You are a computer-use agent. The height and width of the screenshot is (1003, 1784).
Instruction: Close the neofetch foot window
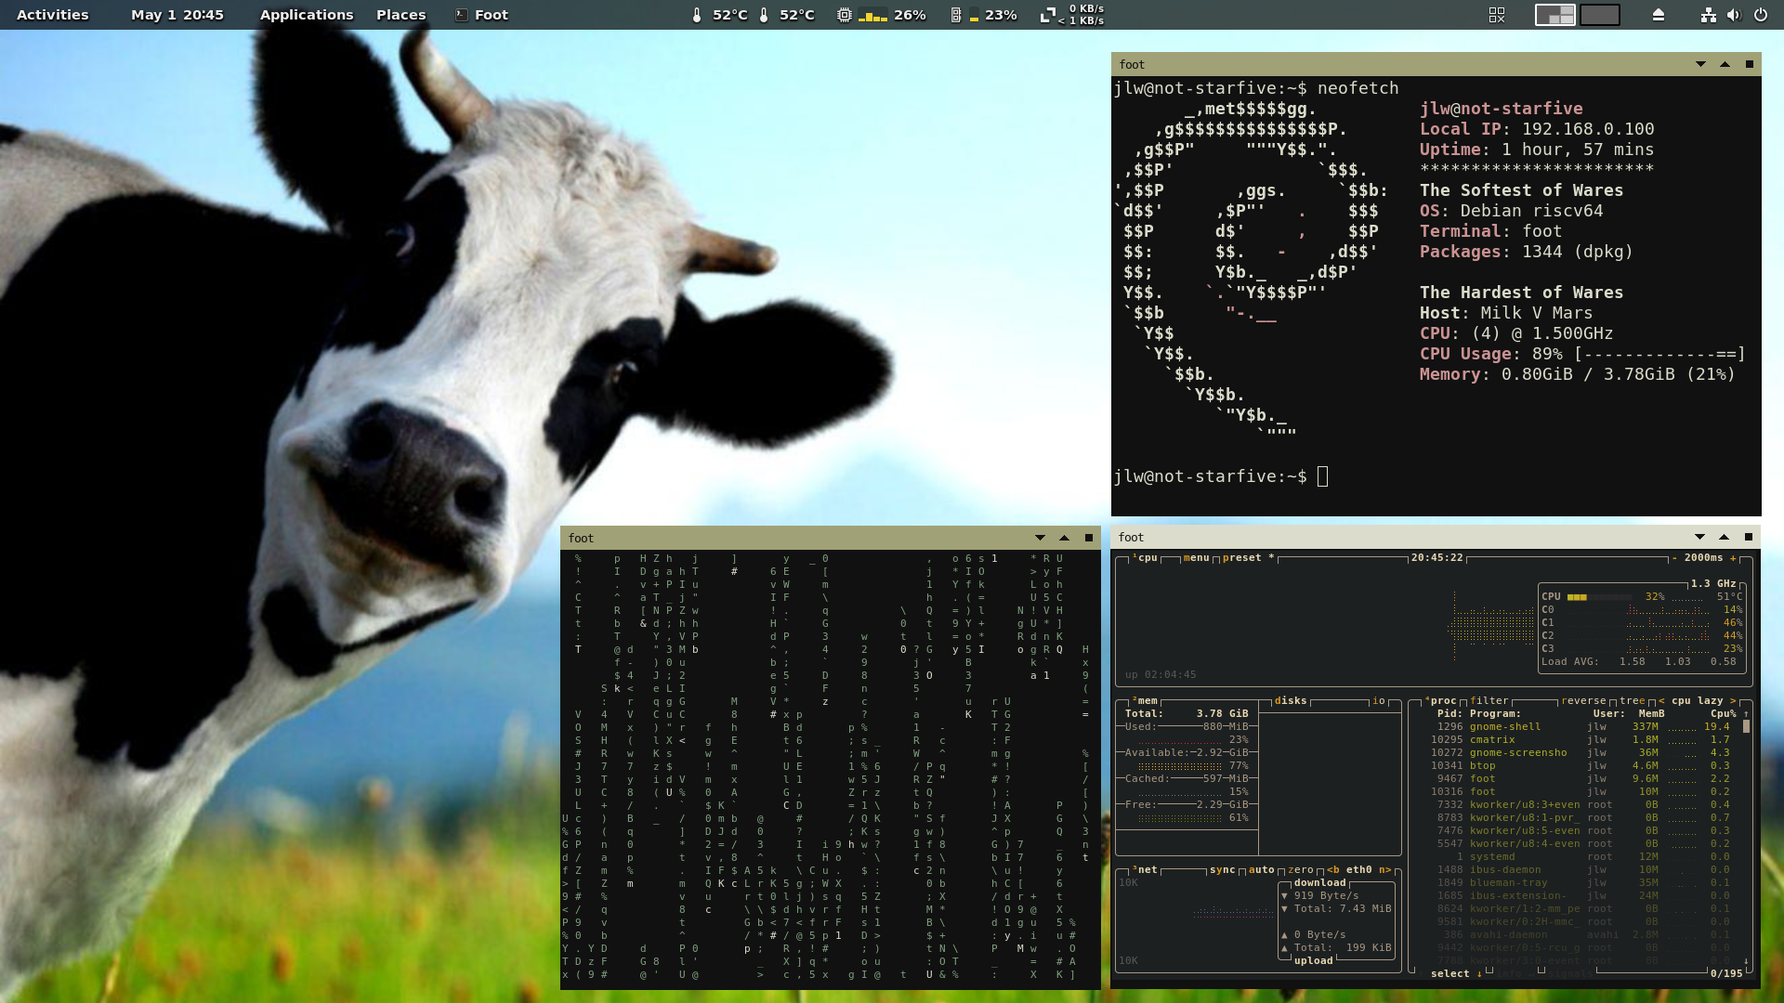pyautogui.click(x=1750, y=64)
